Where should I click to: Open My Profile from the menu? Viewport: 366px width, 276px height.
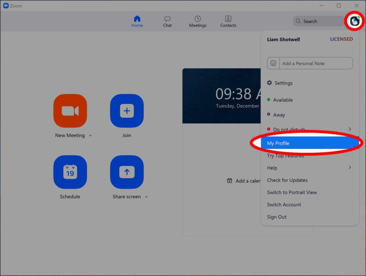click(x=310, y=143)
